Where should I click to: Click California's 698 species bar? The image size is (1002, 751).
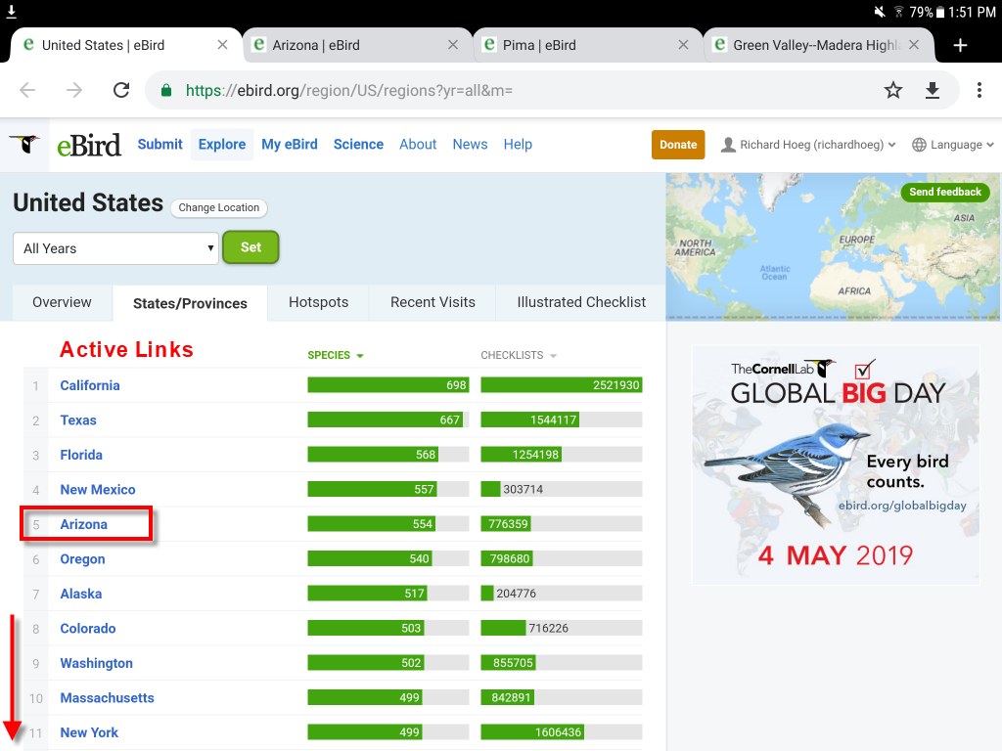tap(388, 385)
